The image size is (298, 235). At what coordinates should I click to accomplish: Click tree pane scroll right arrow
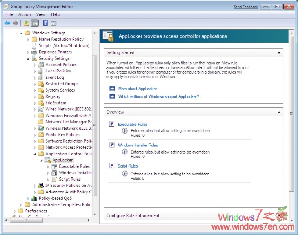[88, 220]
